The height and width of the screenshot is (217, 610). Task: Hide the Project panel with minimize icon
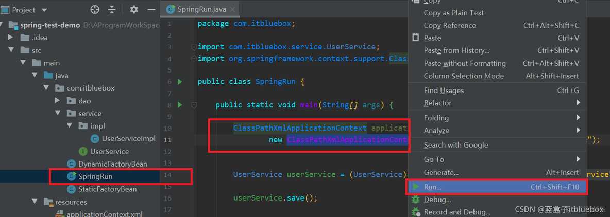click(151, 10)
